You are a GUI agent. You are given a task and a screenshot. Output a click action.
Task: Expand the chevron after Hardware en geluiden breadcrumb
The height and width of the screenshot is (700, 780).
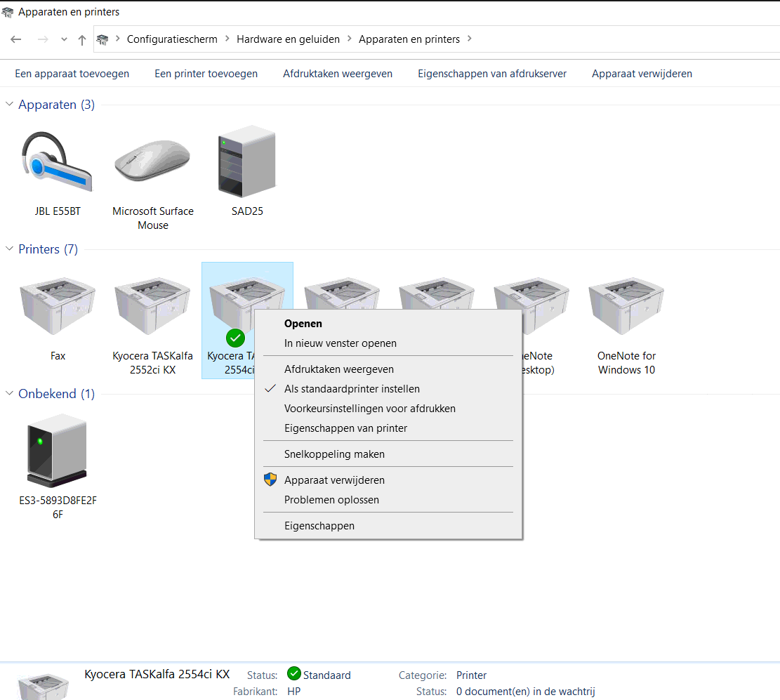[349, 39]
